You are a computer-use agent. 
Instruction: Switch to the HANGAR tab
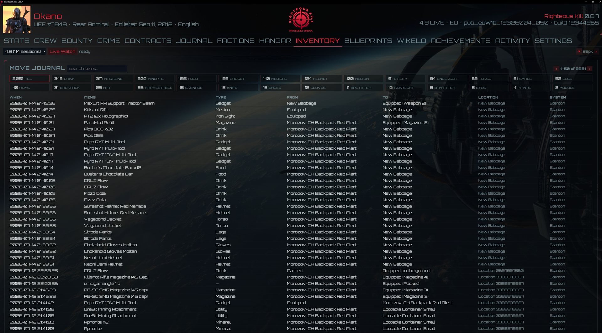[275, 41]
